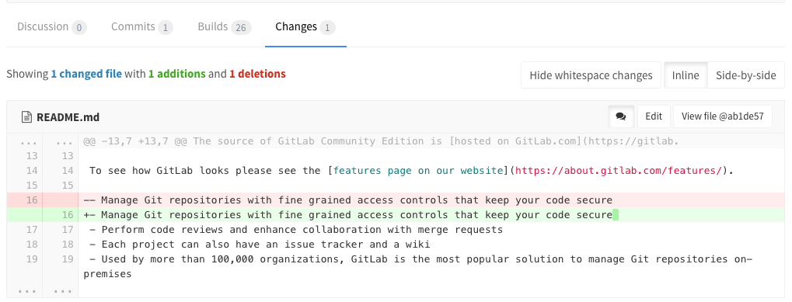792x302 pixels.
Task: Toggle comments with the speech bubble icon
Action: 621,116
